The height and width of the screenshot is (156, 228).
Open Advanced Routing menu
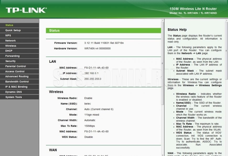17,76
